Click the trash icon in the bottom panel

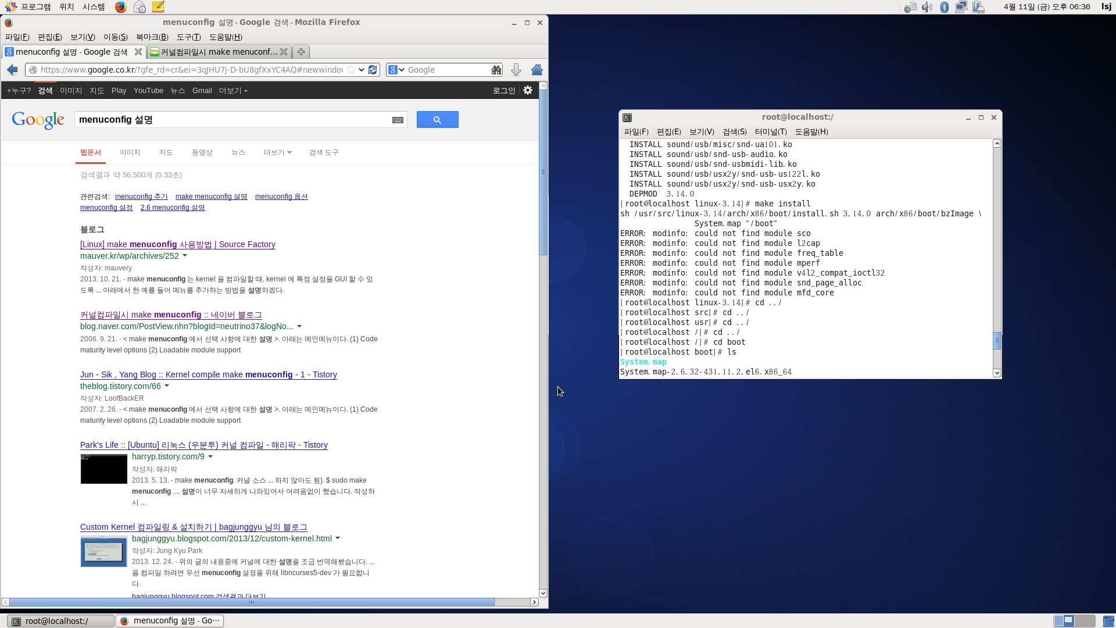coord(1108,621)
